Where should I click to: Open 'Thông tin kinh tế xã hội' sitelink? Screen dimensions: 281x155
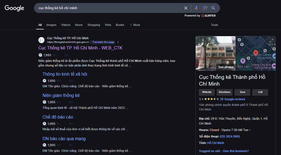pyautogui.click(x=65, y=74)
